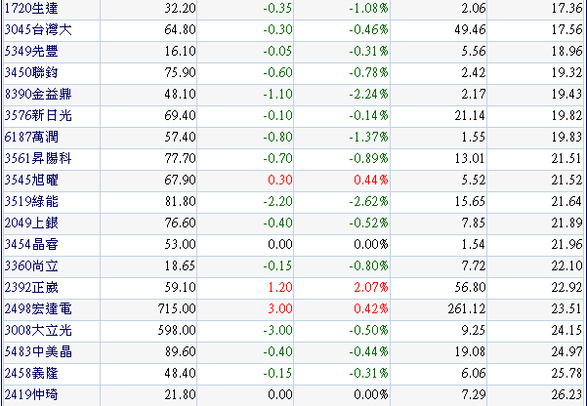Click green change value -3.00
This screenshot has height=406, width=587.
pos(277,331)
